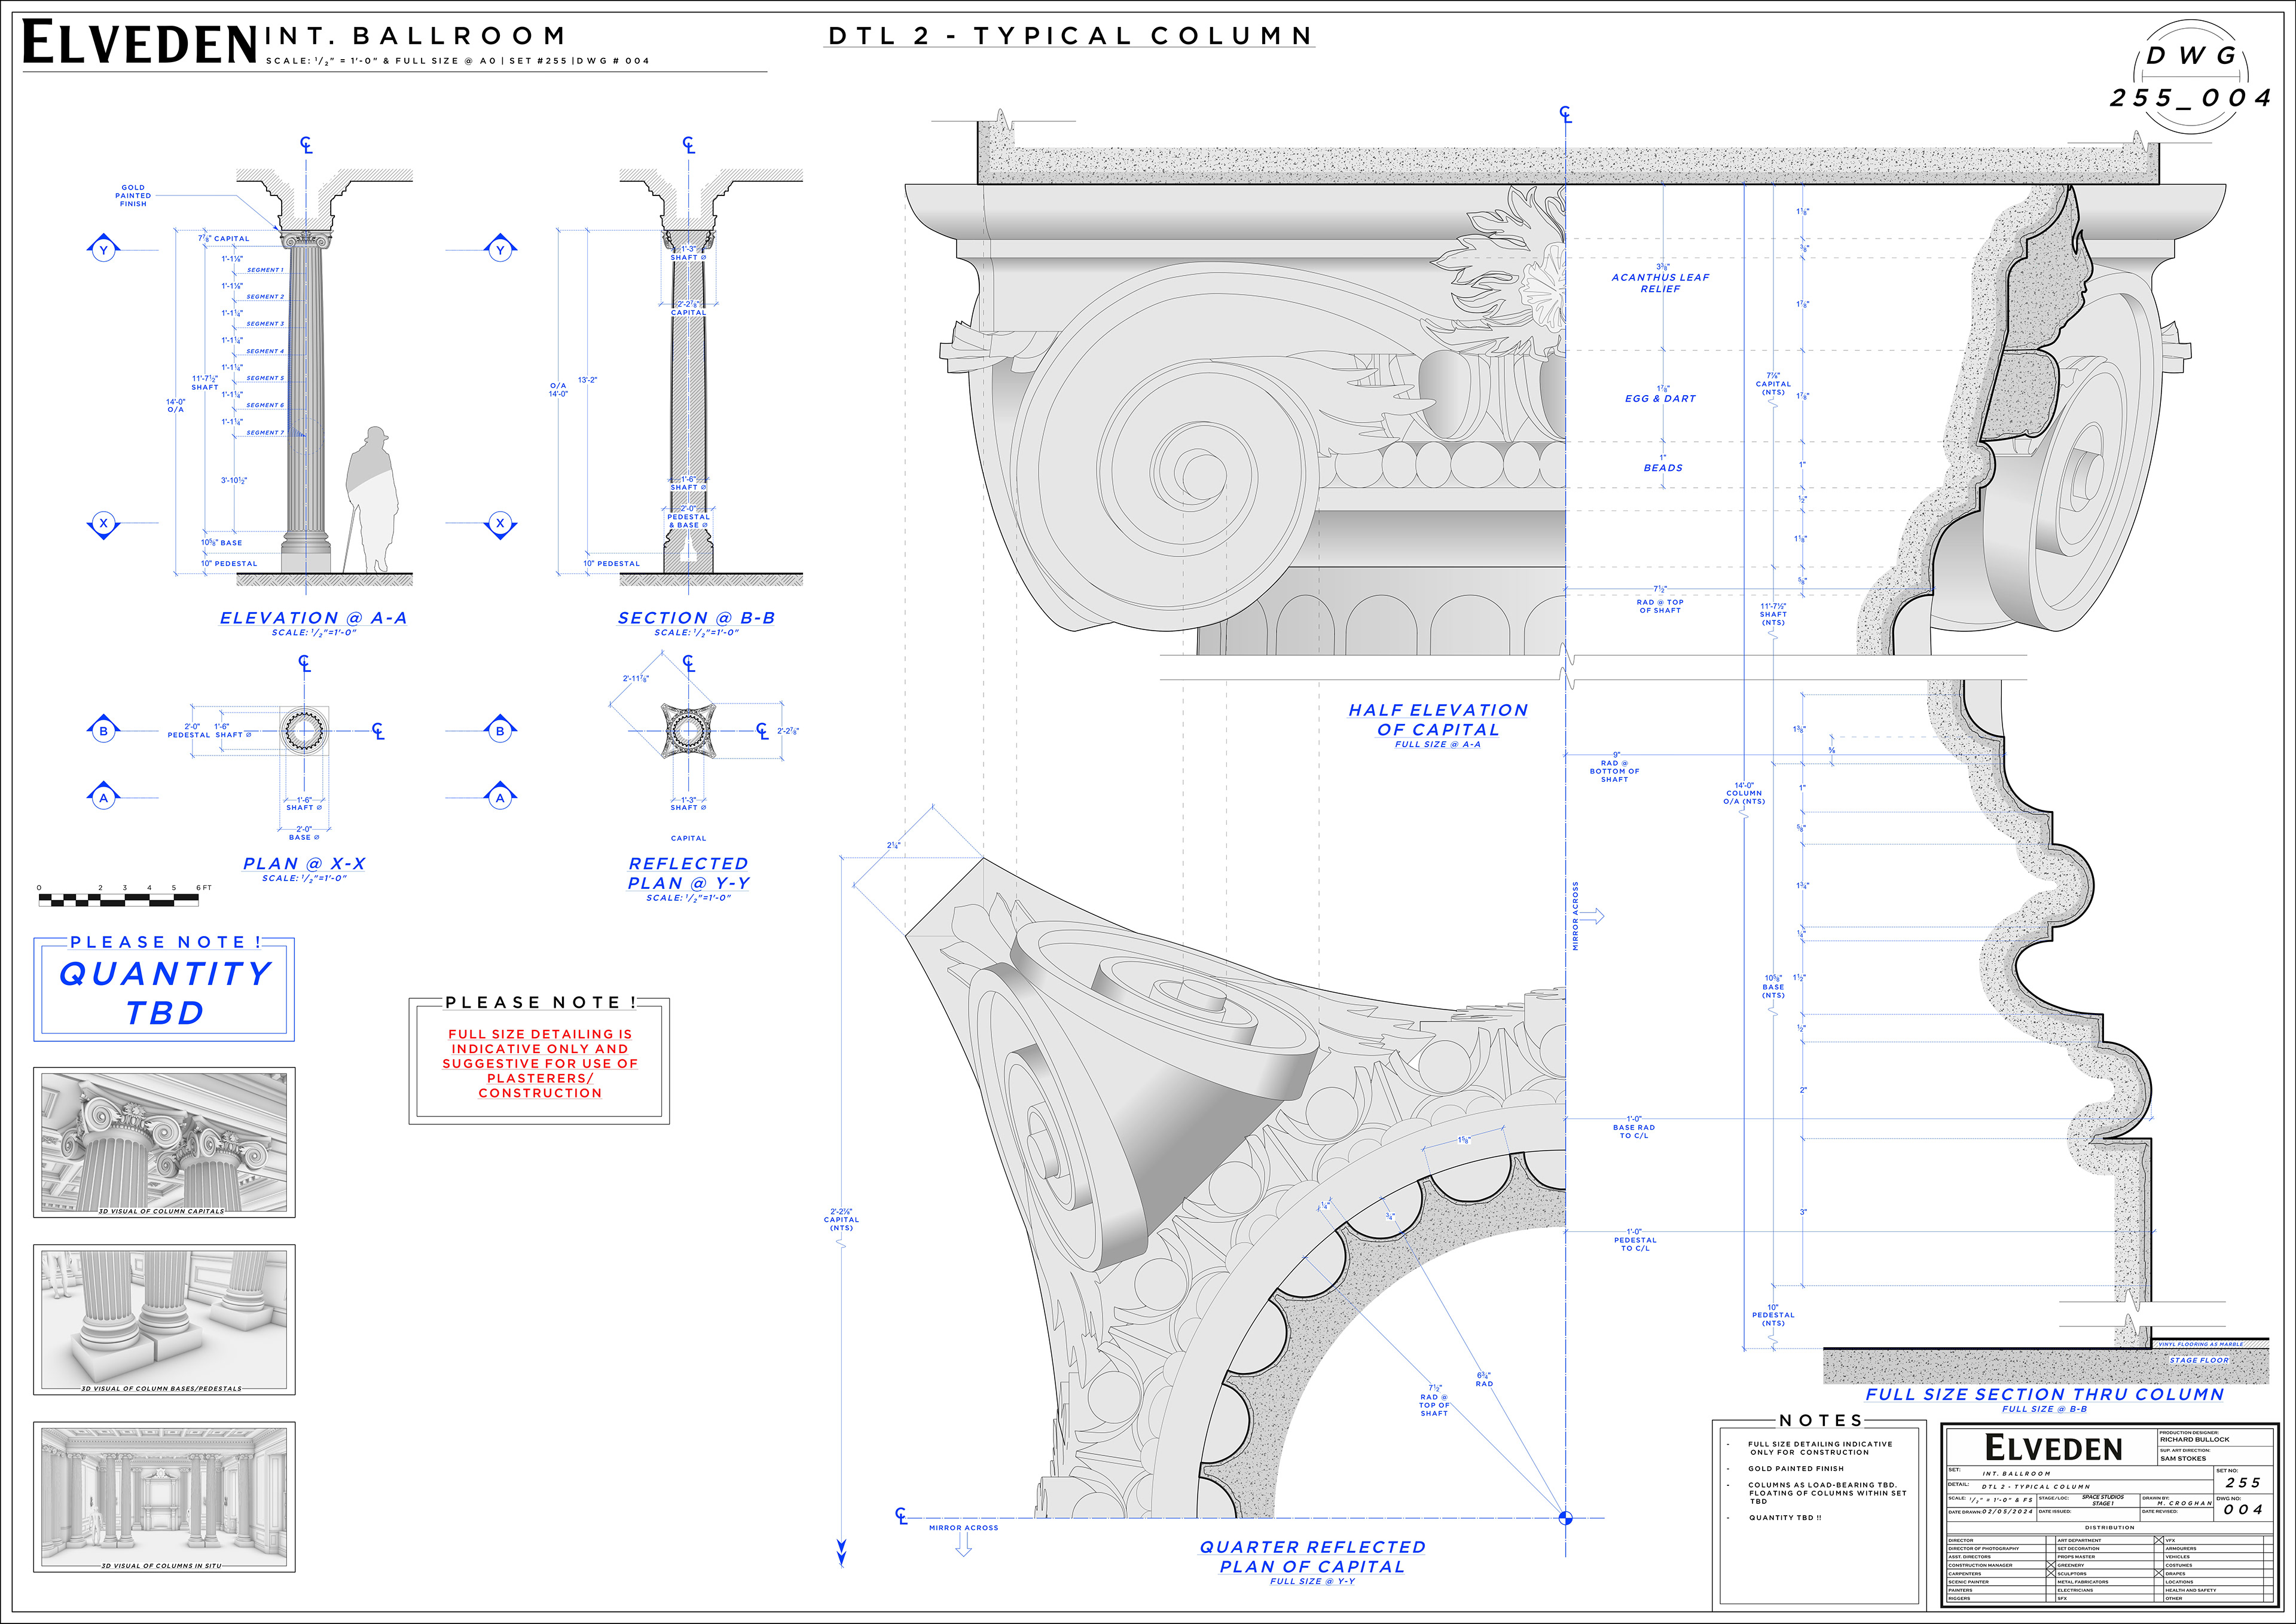Image resolution: width=2296 pixels, height=1624 pixels.
Task: Click the left Y section marker diamond
Action: pyautogui.click(x=103, y=250)
